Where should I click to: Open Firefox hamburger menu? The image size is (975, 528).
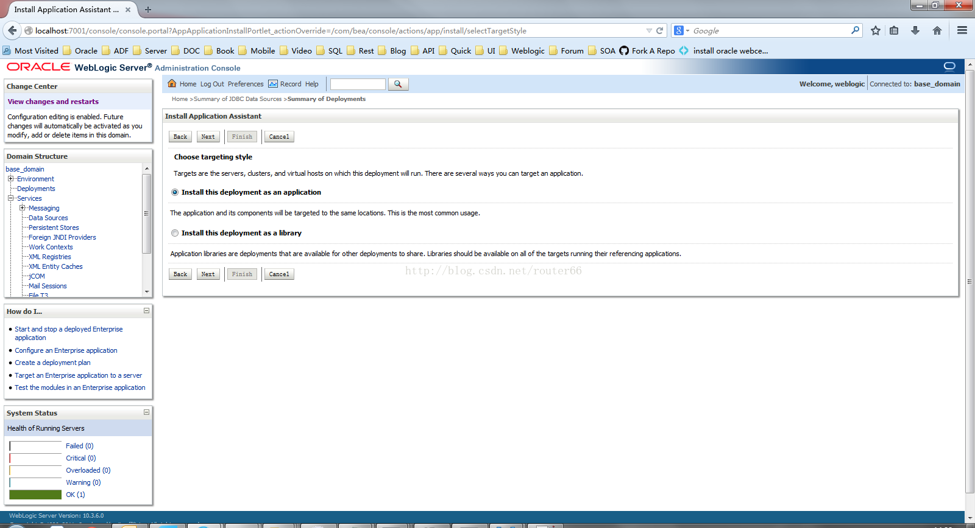[962, 30]
